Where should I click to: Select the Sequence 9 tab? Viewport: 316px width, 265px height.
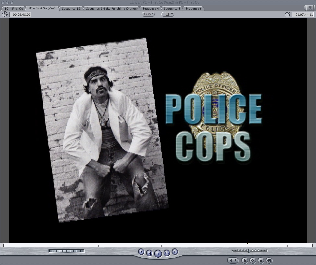(x=194, y=8)
